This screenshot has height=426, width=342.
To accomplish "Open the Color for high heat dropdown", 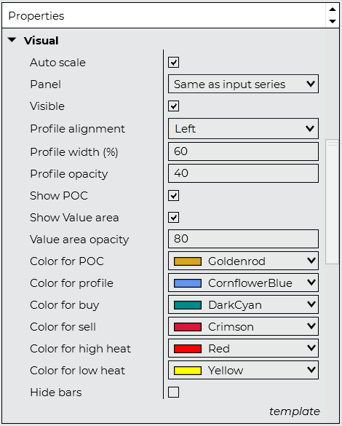I will 243,348.
